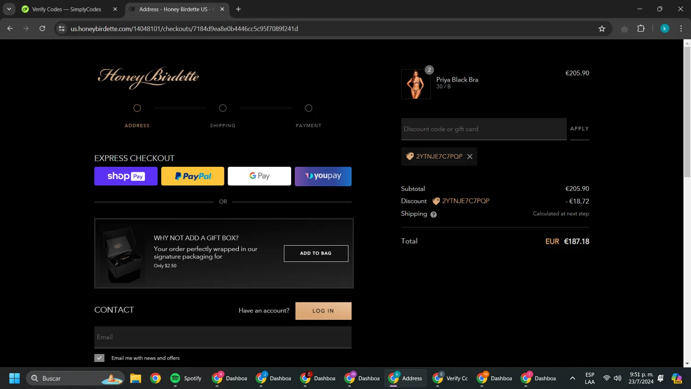Switch to the Address Chrome taskbar window
This screenshot has width=691, height=389.
(405, 378)
